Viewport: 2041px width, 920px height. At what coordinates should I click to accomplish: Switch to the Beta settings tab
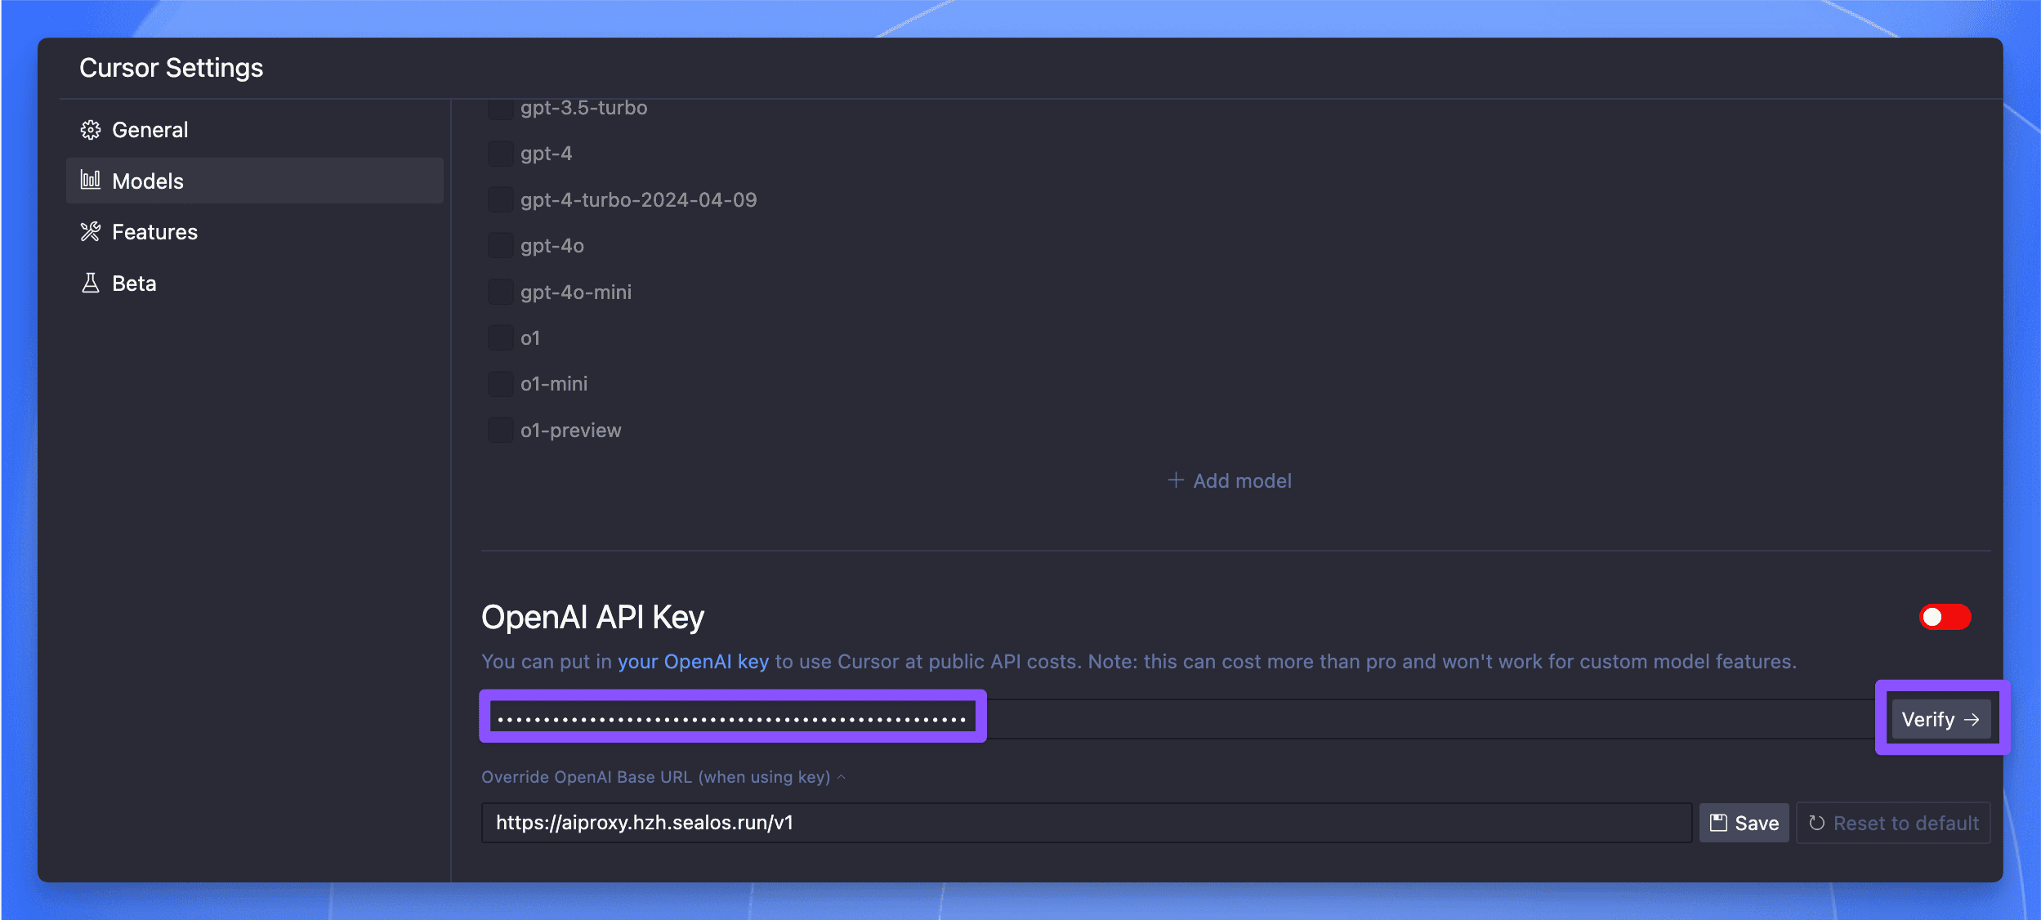pyautogui.click(x=134, y=284)
